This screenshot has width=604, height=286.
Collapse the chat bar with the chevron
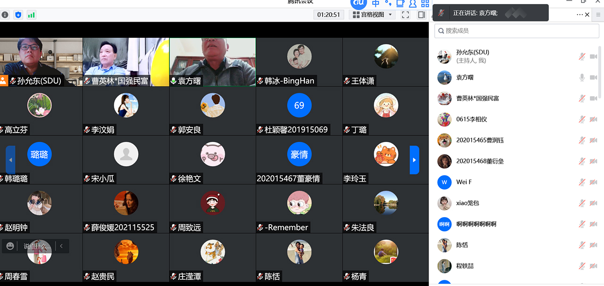pyautogui.click(x=61, y=246)
